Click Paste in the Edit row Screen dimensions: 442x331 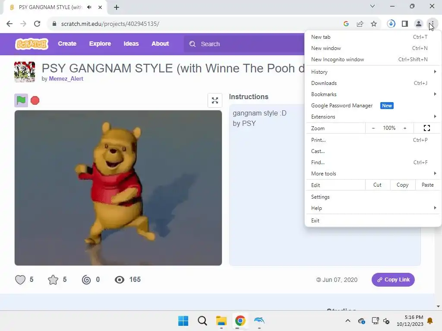[x=428, y=185]
